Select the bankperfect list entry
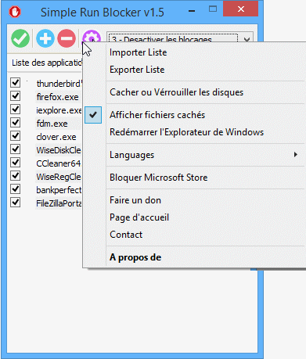Screen dimensions: 306x359 tap(59, 190)
